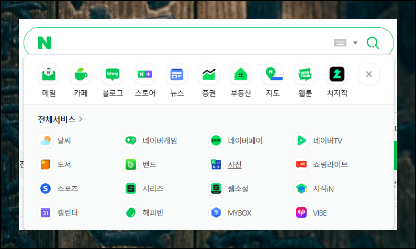Screen dimensions: 416x249
Task: Click the magnifier search button
Action: (x=373, y=43)
